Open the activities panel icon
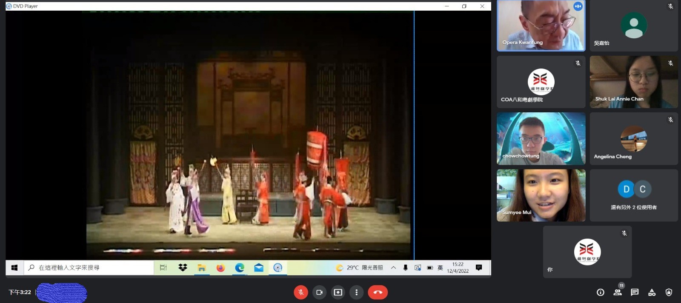This screenshot has width=681, height=303. tap(652, 292)
